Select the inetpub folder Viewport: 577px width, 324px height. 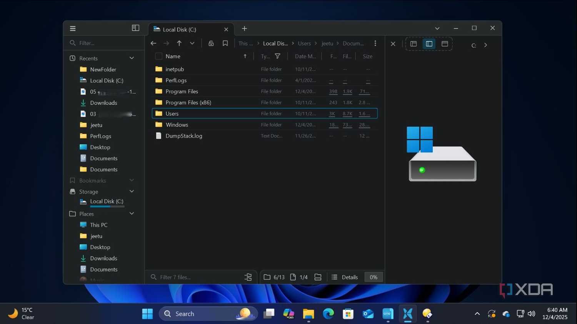[265, 69]
